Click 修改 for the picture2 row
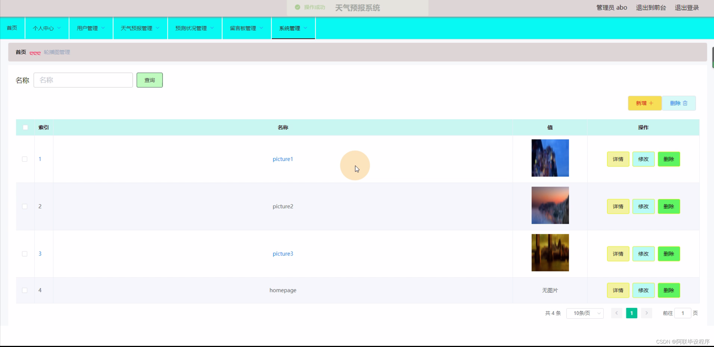Screen dimensions: 714x347 point(643,206)
